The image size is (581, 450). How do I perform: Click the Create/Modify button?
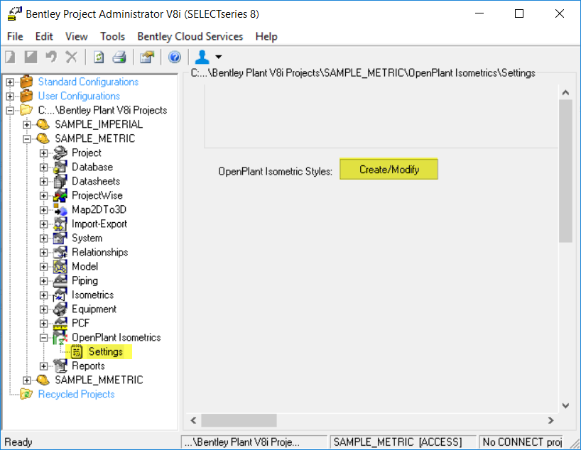(389, 169)
